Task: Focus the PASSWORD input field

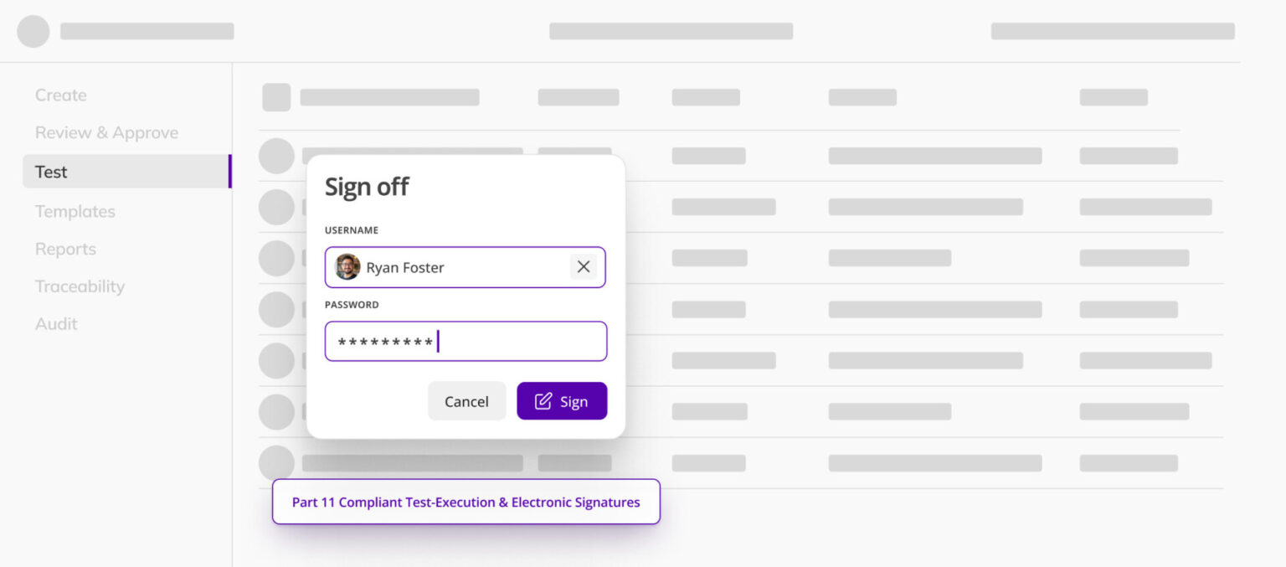Action: coord(466,341)
